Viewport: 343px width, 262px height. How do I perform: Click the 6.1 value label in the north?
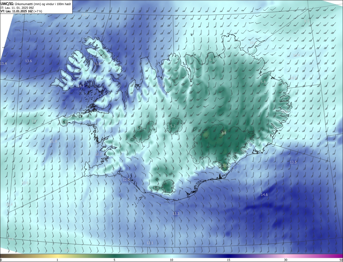(212, 60)
